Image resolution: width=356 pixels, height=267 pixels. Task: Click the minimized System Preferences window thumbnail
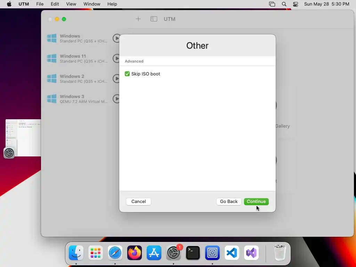[x=23, y=138]
